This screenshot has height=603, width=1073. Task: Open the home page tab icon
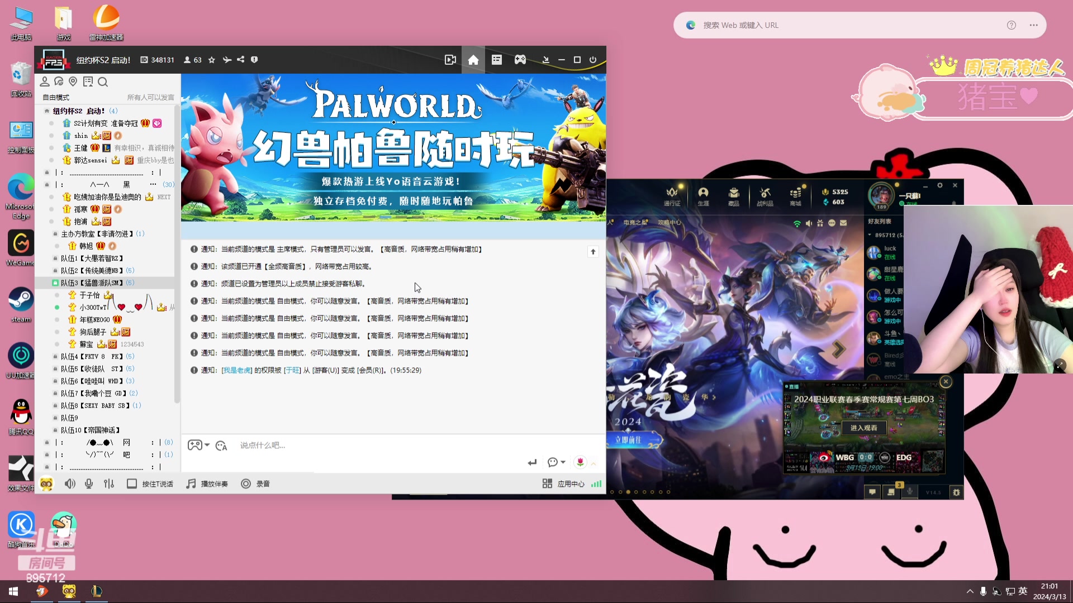(x=473, y=60)
